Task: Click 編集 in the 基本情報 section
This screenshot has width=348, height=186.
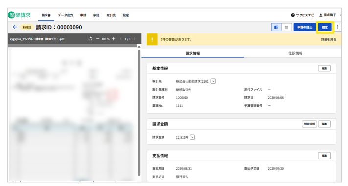Action: [324, 68]
